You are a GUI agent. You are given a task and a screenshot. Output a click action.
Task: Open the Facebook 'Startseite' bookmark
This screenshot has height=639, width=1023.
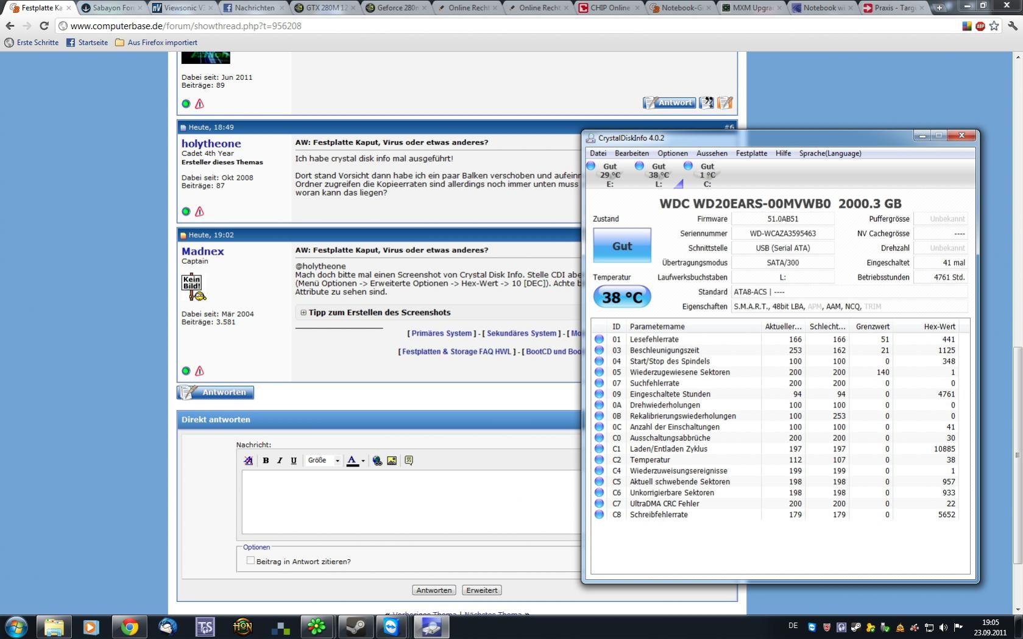[87, 43]
